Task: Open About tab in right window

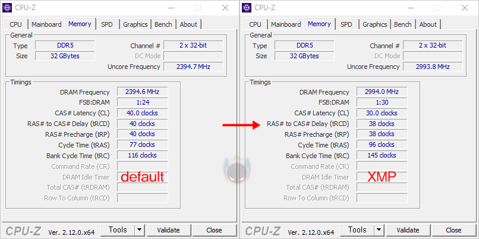Action: click(428, 24)
